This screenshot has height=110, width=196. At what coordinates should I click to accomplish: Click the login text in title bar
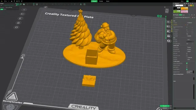point(182,1)
